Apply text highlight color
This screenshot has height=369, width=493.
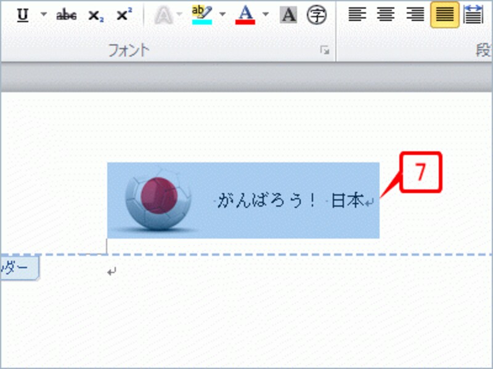(202, 15)
